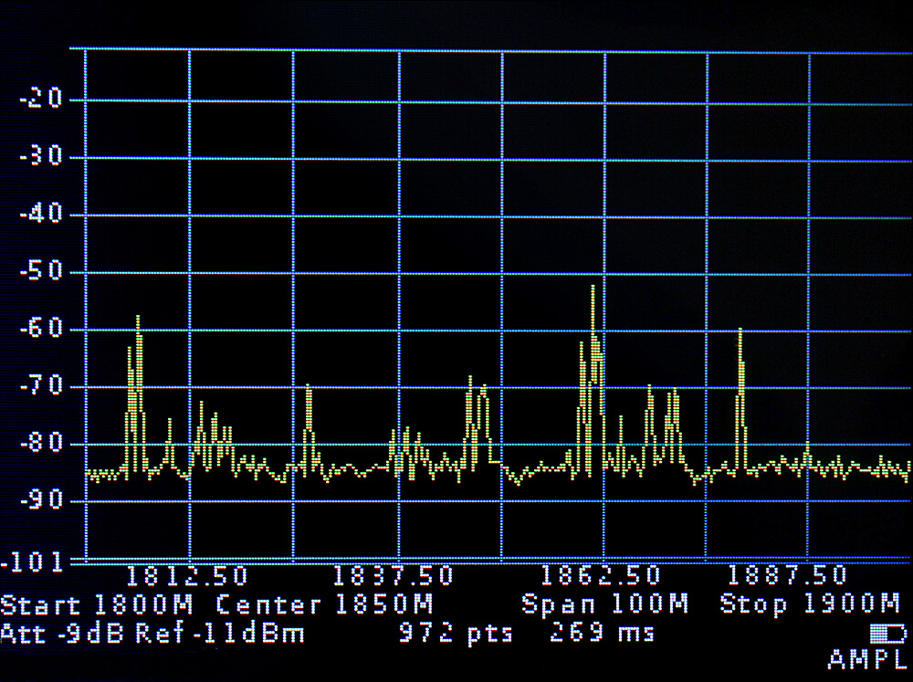Click the 1887.50 frequency axis label
This screenshot has height=682, width=913.
787,575
